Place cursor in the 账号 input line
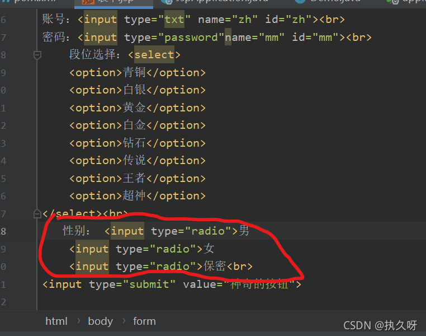Screen dimensions: 426x336 193,20
